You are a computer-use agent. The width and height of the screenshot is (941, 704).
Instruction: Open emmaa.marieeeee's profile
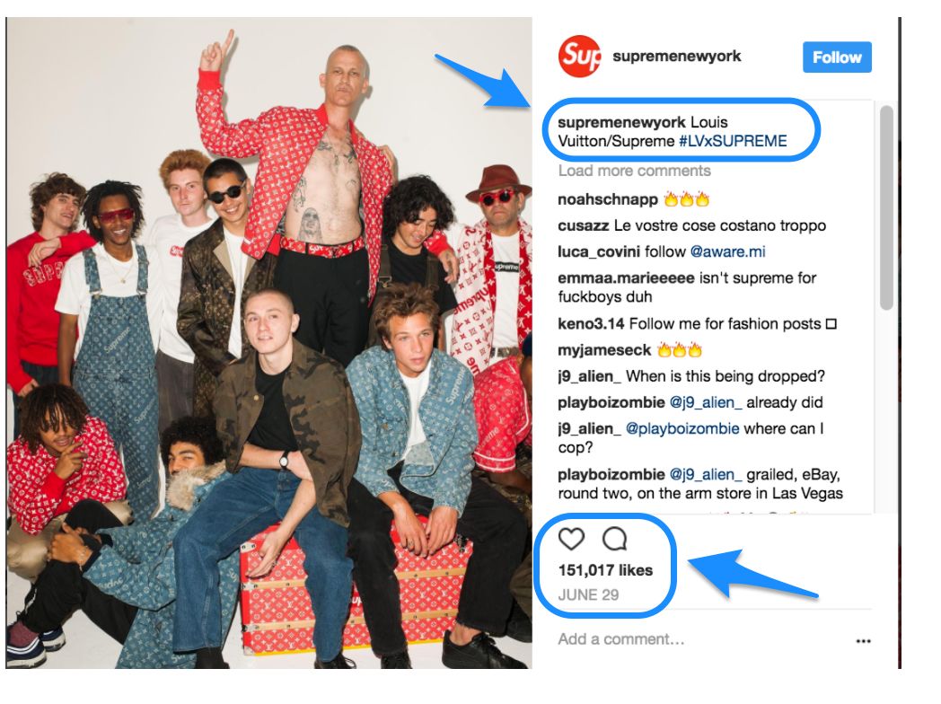pos(625,278)
